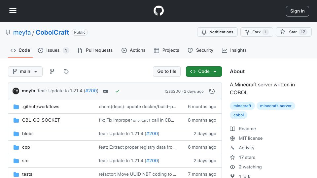This screenshot has width=317, height=178.
Task: Select the minecraft topic tag
Action: click(x=242, y=106)
